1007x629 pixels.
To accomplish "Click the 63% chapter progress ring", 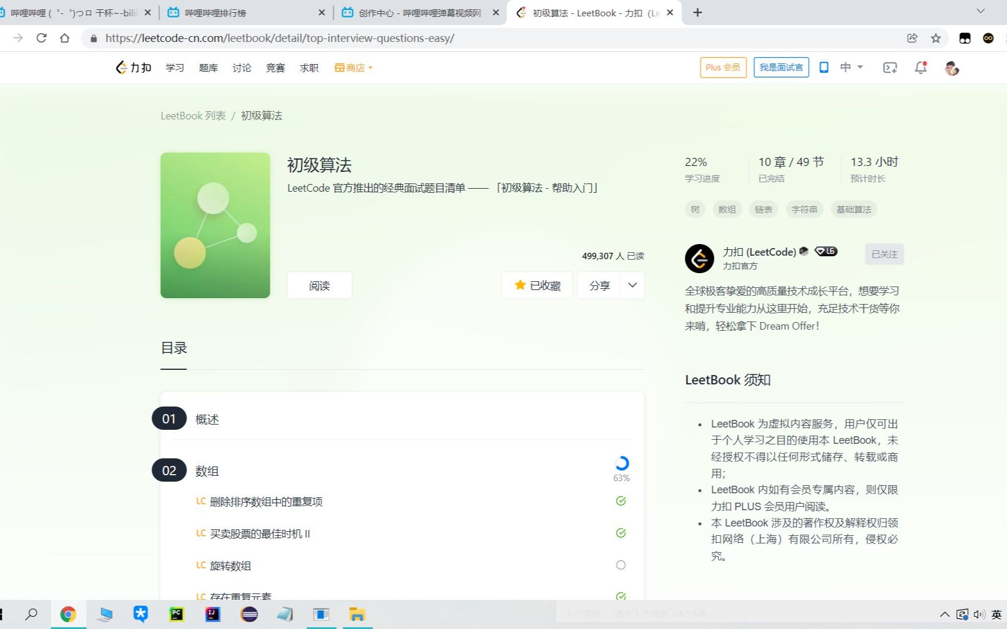I will pos(622,464).
